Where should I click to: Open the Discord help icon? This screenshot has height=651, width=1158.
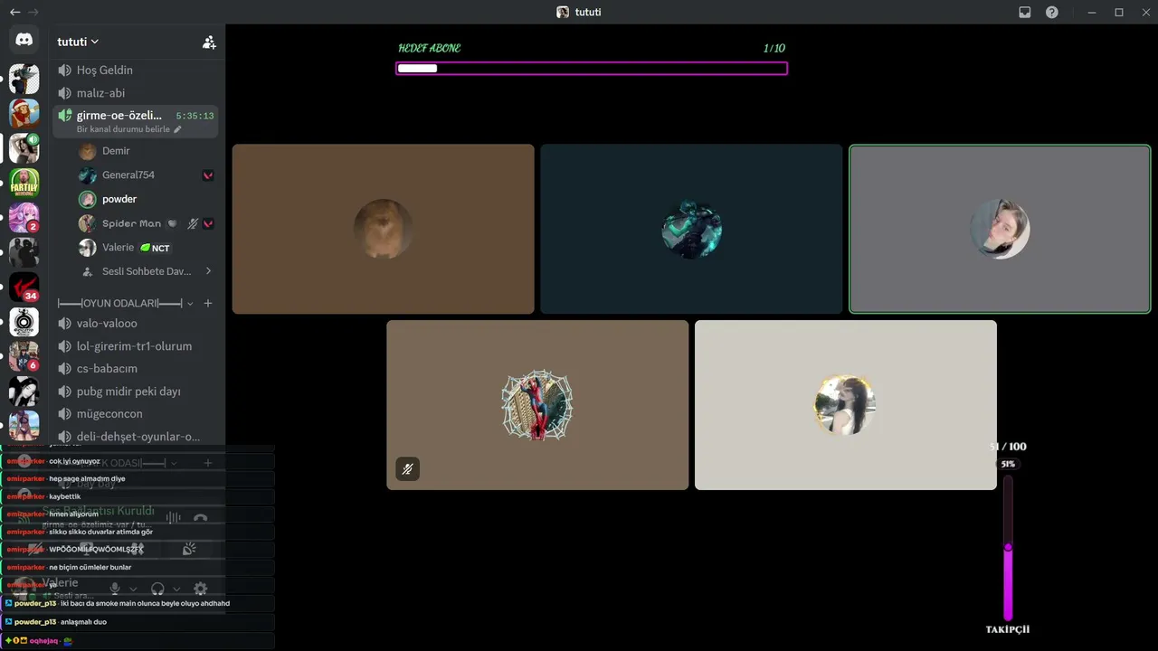(1052, 12)
